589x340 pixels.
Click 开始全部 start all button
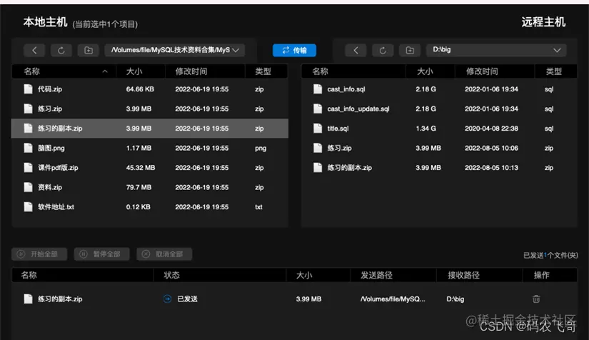coord(39,254)
